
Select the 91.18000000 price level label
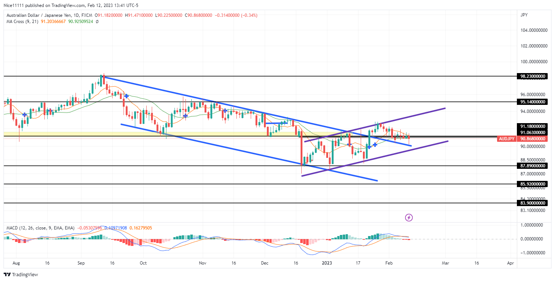[533, 126]
